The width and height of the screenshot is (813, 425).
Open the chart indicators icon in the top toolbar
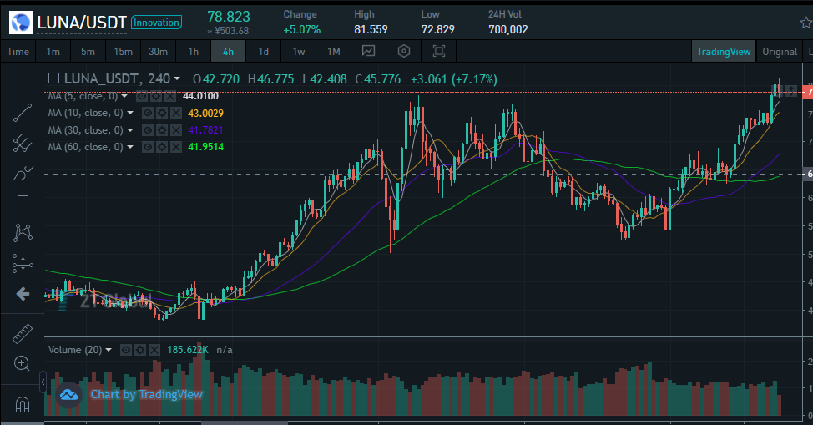coord(369,51)
